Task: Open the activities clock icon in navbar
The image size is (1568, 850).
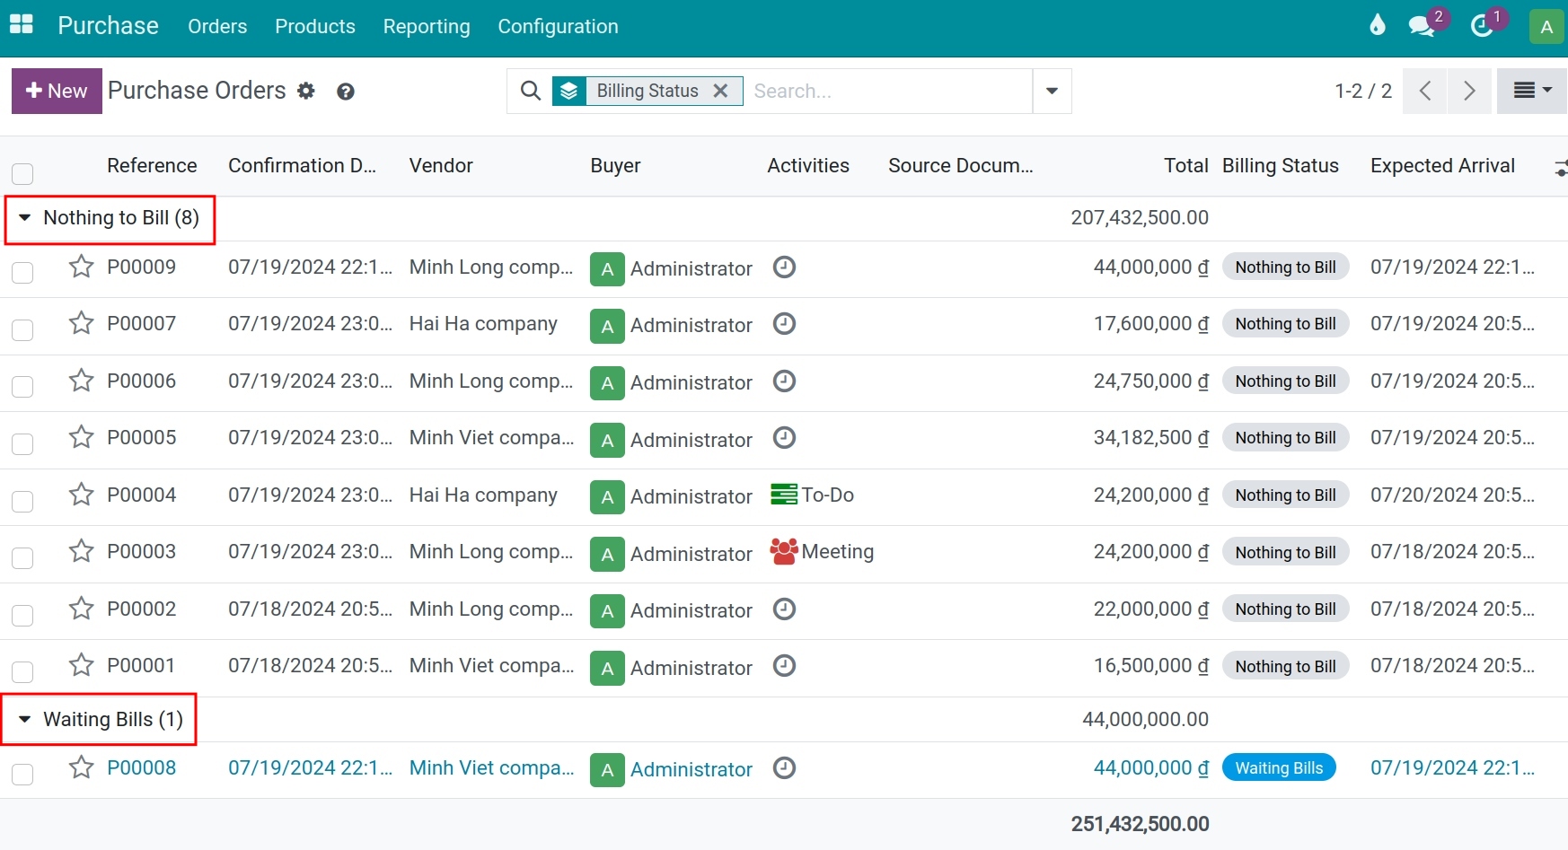Action: click(x=1482, y=26)
